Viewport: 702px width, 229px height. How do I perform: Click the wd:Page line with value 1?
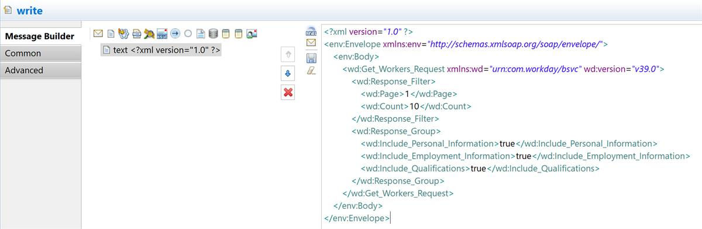click(x=409, y=94)
